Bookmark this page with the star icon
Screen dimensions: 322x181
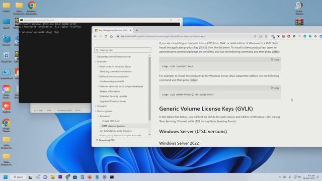[x=266, y=36]
